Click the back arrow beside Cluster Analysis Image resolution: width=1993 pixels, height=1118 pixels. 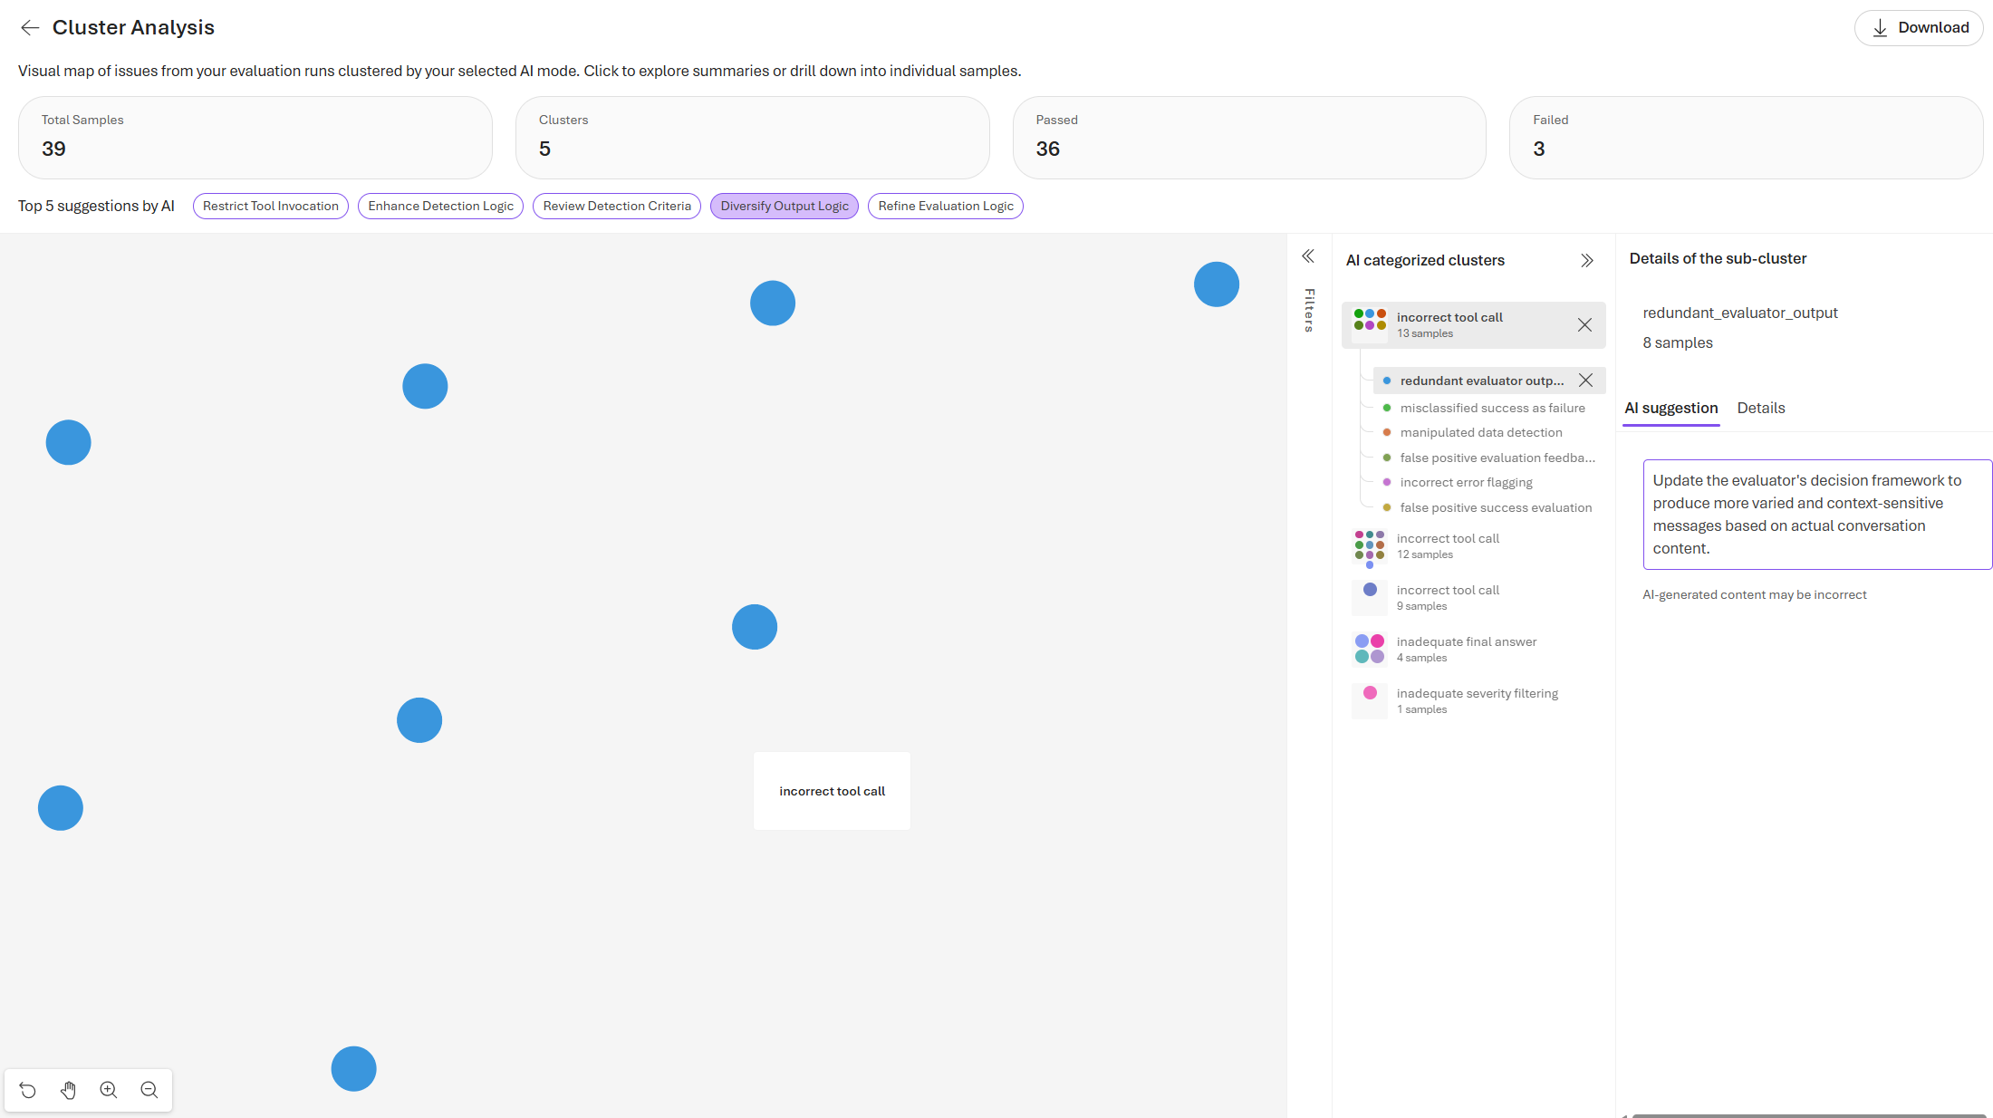(30, 27)
